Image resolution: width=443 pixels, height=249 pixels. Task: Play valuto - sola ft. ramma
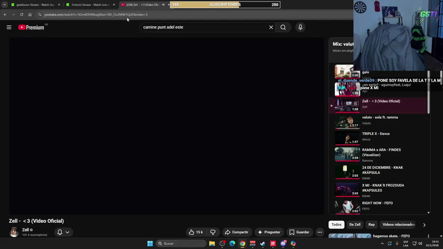(x=380, y=118)
